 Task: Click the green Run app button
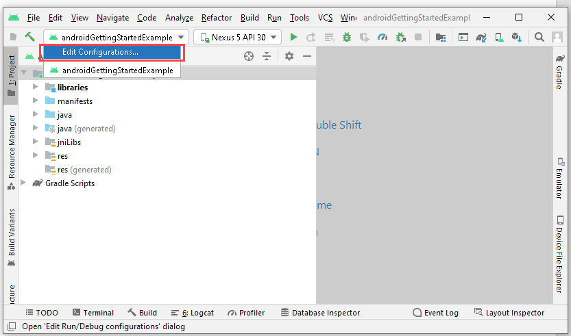(293, 37)
